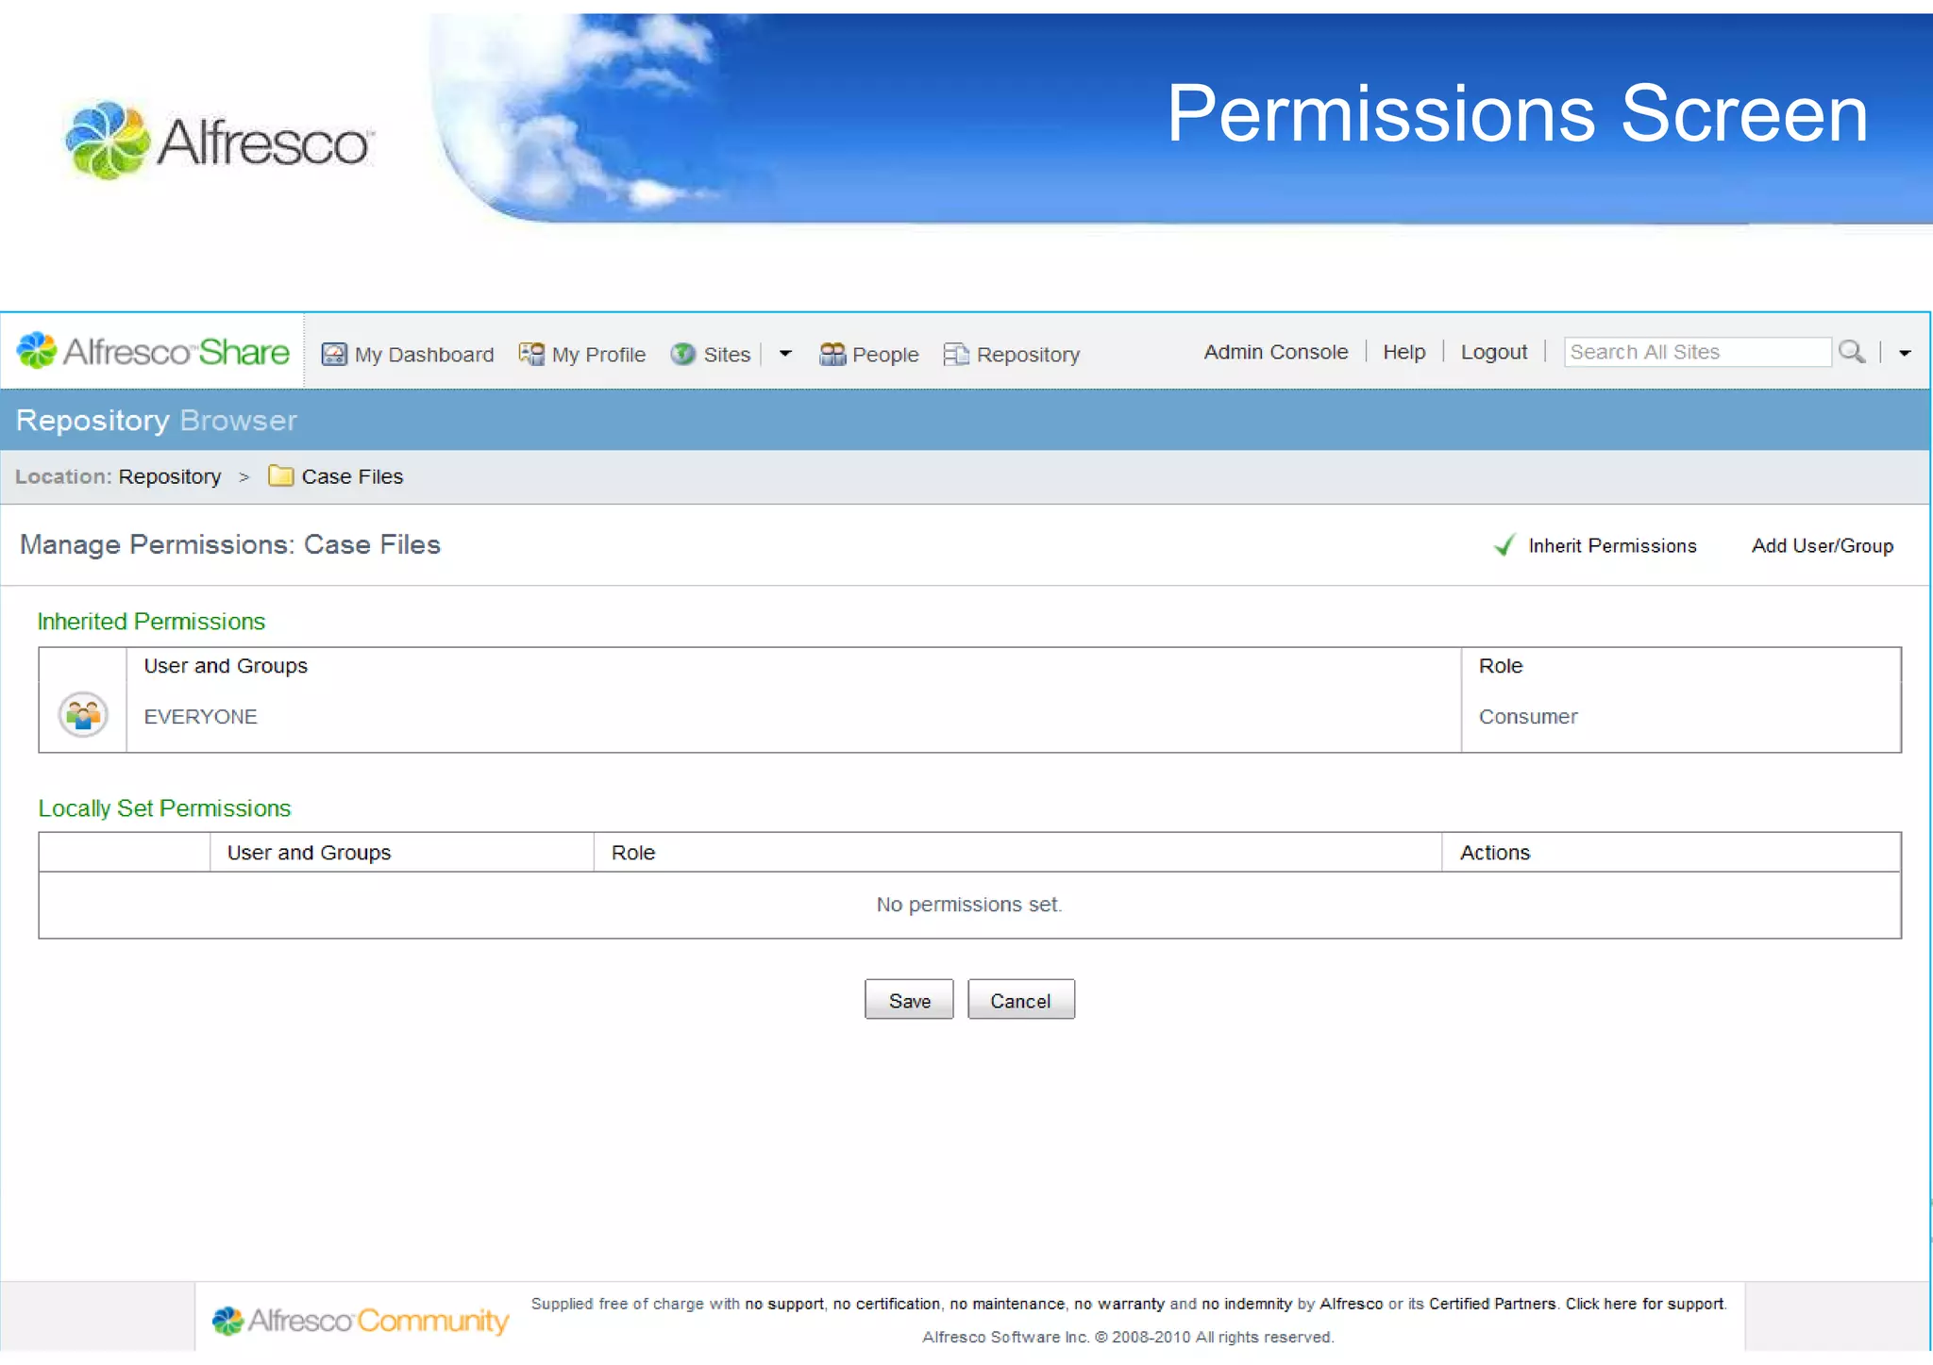Click Repository in the Location breadcrumb
Viewport: 1933px width, 1365px height.
click(170, 476)
